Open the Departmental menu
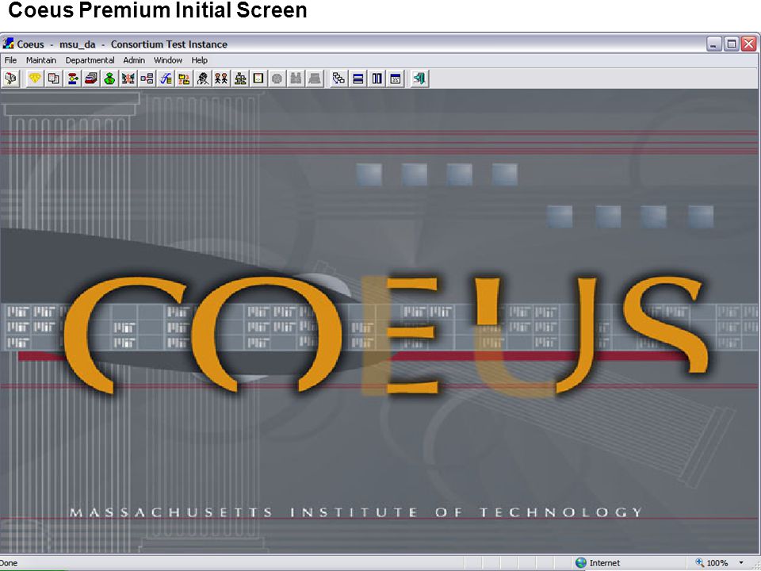Screen dimensions: 761x571 pos(90,60)
